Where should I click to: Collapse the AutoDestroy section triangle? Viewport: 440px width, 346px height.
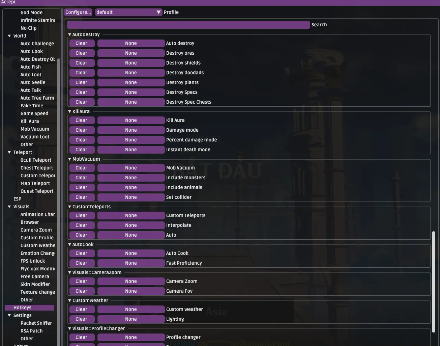pos(70,34)
